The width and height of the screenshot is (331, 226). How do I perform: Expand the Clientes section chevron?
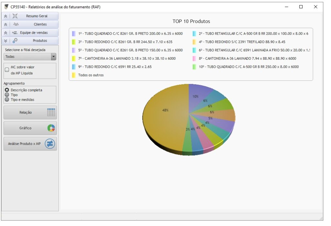pos(6,24)
